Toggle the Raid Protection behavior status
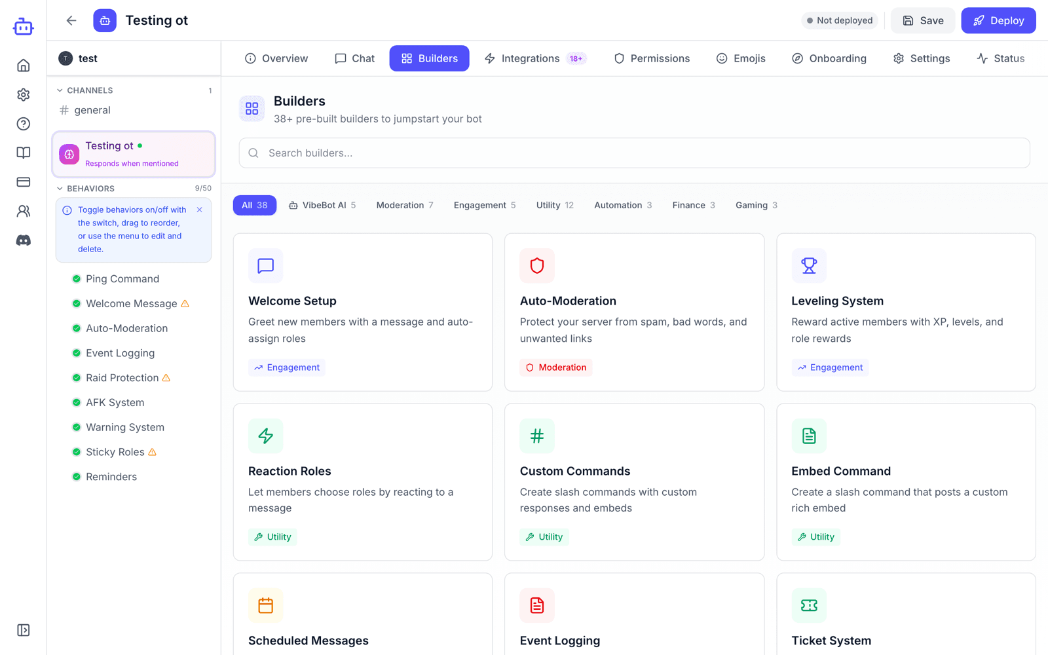Screen dimensions: 1048x655 coord(77,378)
